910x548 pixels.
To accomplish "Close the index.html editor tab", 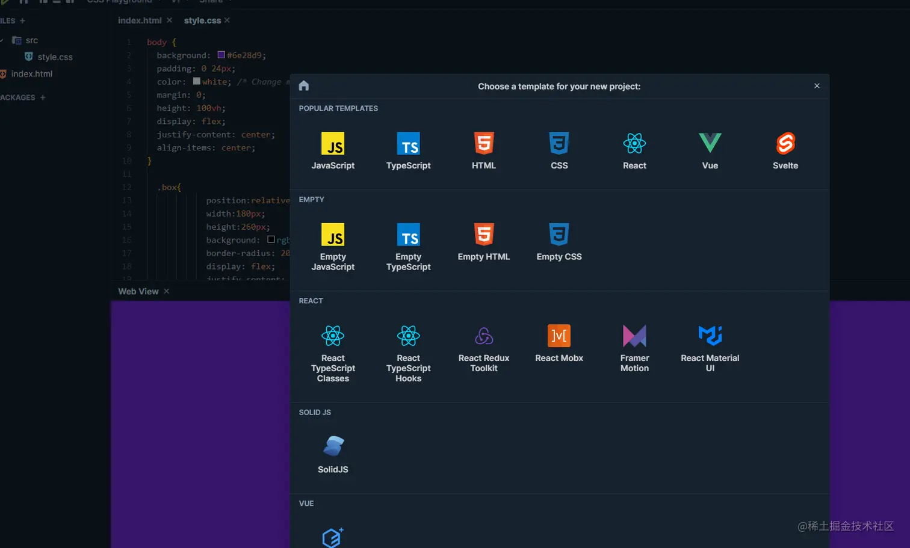I will (x=169, y=20).
